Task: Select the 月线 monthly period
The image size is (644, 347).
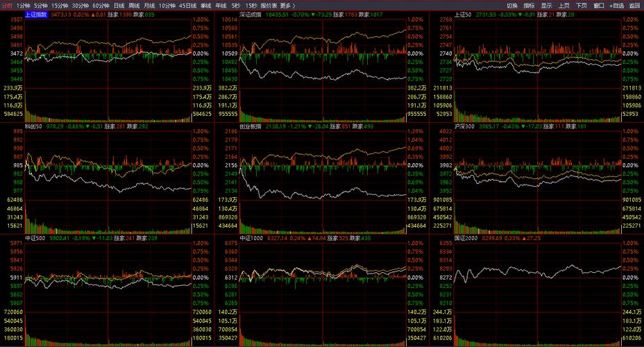Action: (149, 5)
